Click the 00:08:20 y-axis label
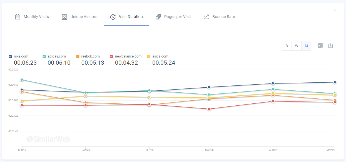 coord(13,69)
